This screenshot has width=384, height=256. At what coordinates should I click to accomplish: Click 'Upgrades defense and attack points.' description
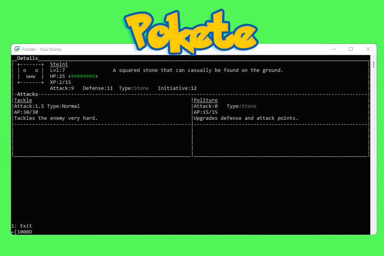tap(245, 118)
